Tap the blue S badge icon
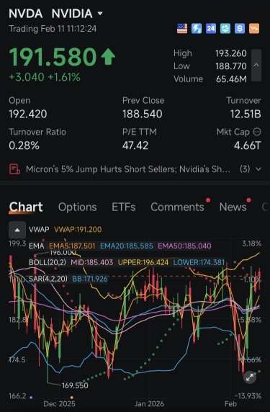270x412 pixels. pyautogui.click(x=240, y=28)
